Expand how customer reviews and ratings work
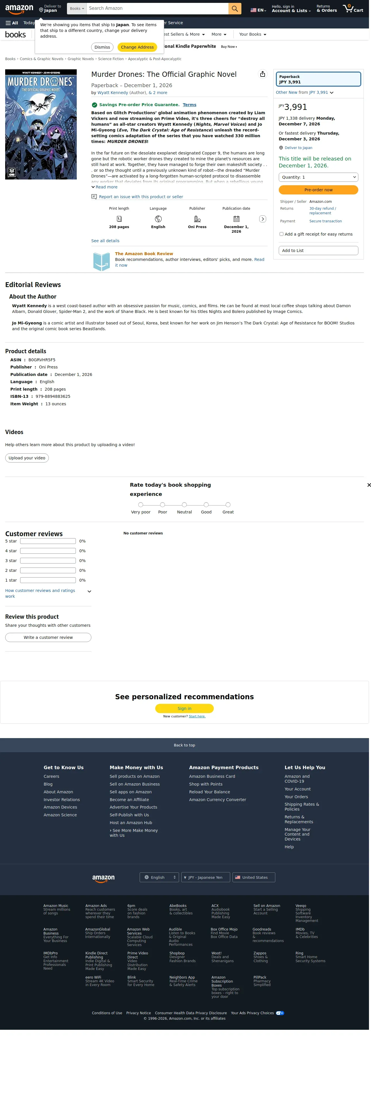The width and height of the screenshot is (371, 1108). (x=48, y=593)
